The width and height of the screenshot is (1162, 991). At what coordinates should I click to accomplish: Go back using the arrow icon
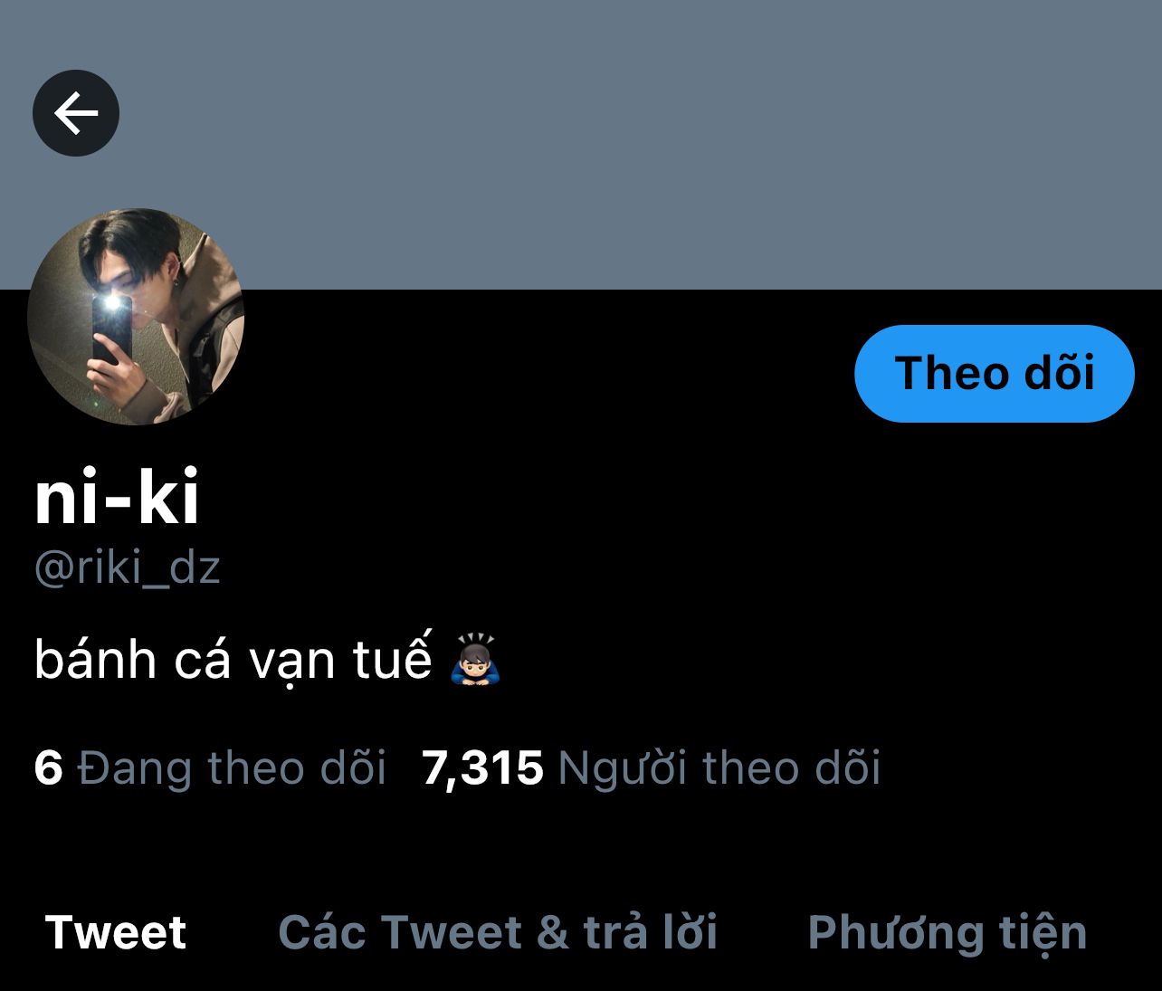click(x=76, y=113)
